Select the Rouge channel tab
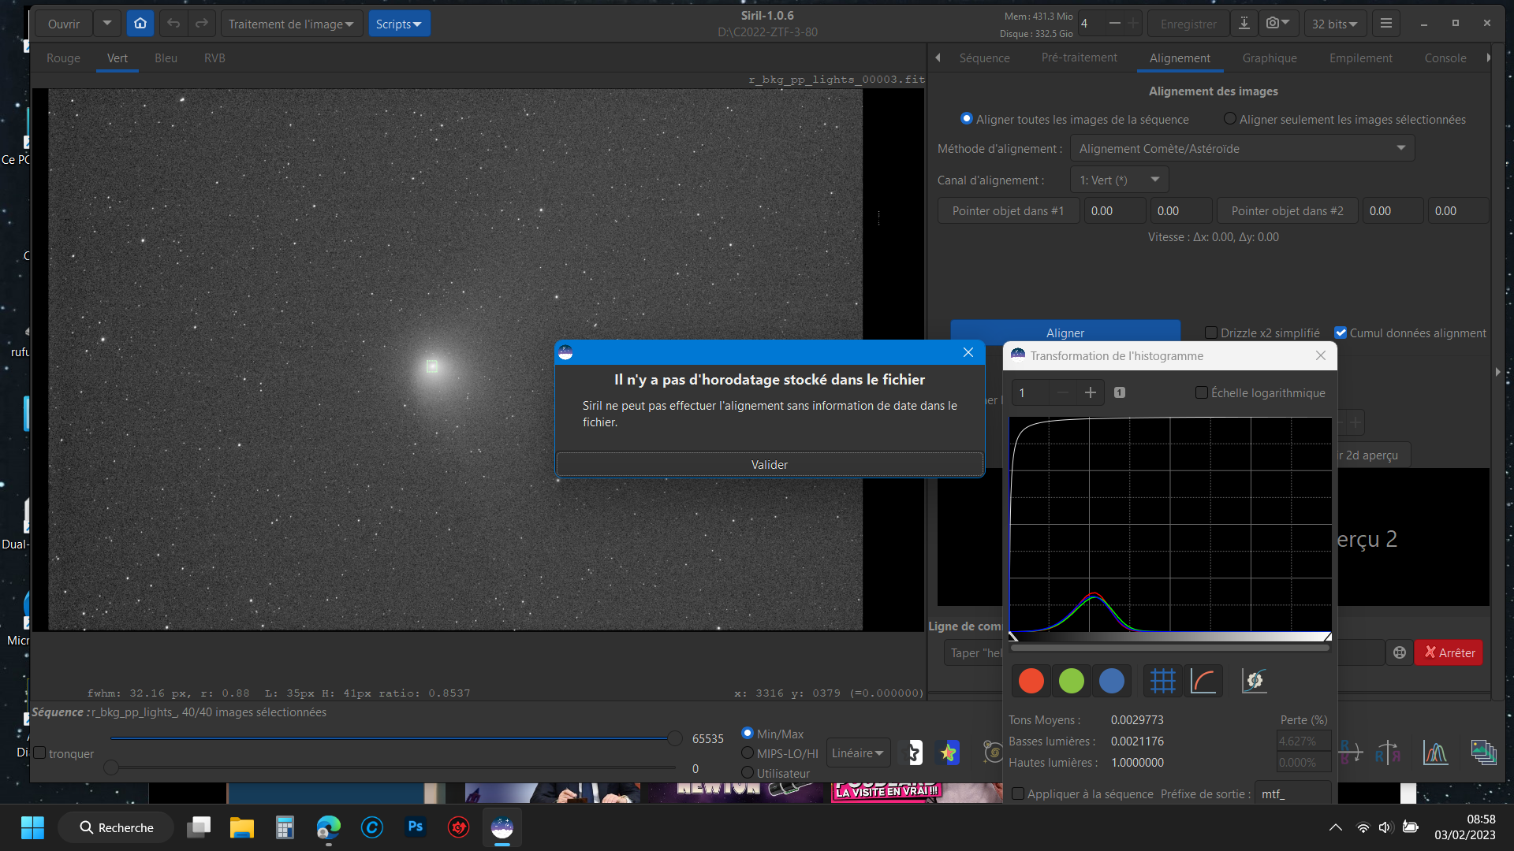The height and width of the screenshot is (851, 1514). [63, 58]
